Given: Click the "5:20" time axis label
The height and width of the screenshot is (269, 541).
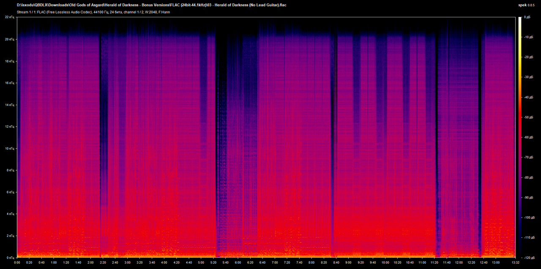Looking at the screenshot, I should coord(213,262).
